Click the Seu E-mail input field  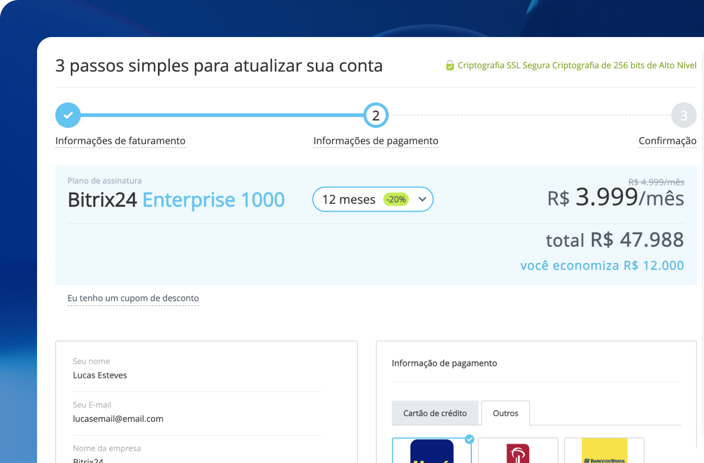[x=197, y=419]
